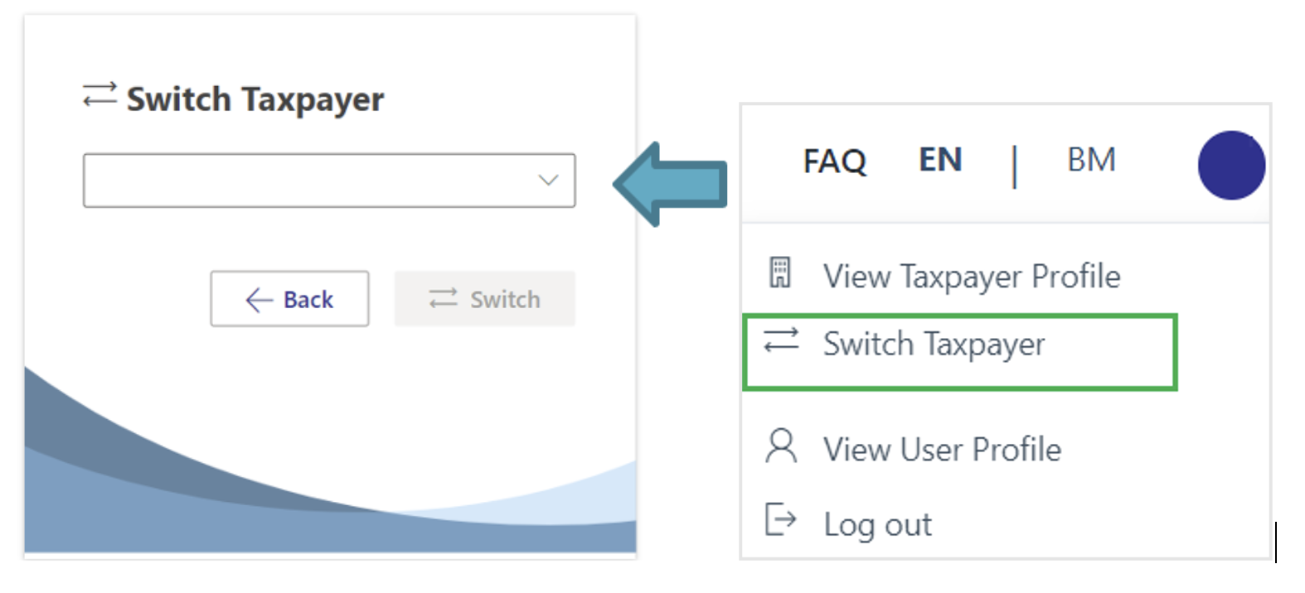
Task: Open View User Profile
Action: coord(942,450)
